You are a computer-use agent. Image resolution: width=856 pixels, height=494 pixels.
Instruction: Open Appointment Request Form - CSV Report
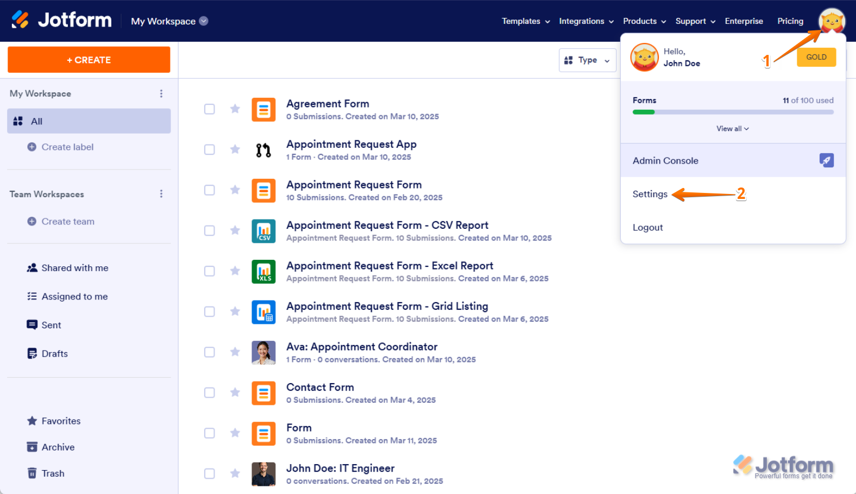387,225
